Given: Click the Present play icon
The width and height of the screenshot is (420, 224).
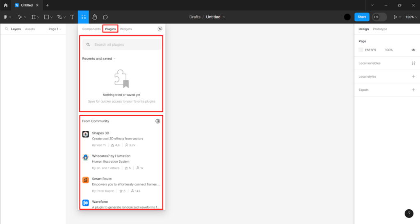Looking at the screenshot, I should click(x=395, y=17).
